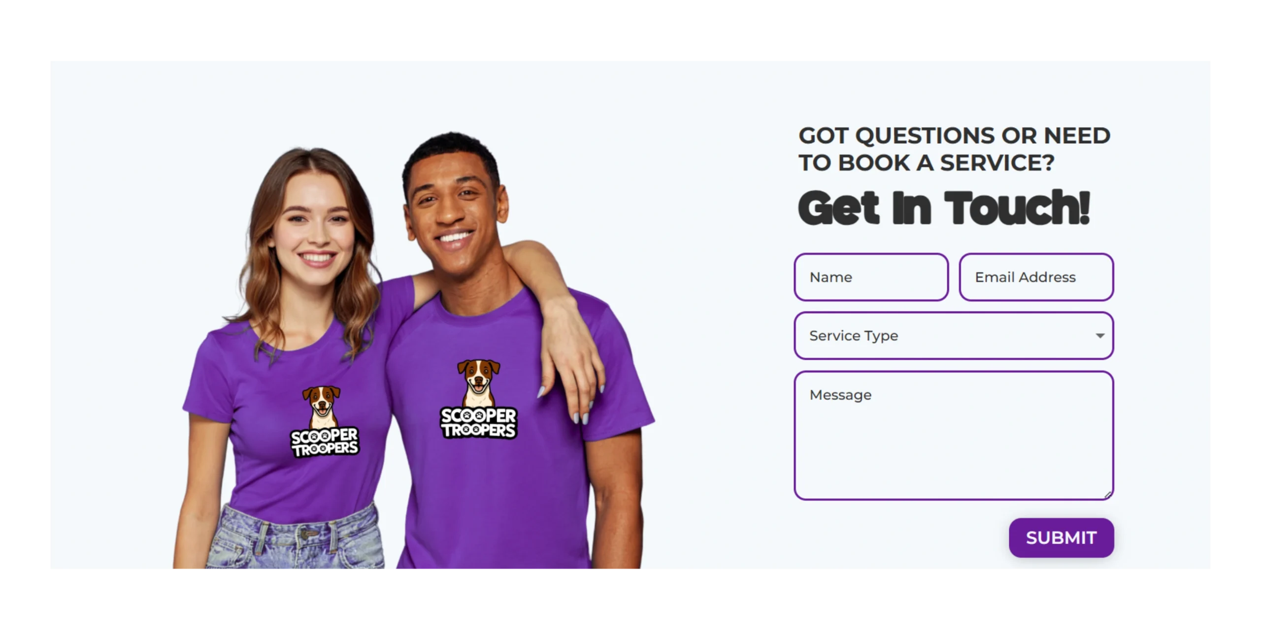Click the Service Type dropdown arrow
This screenshot has width=1261, height=630.
pyautogui.click(x=1099, y=336)
